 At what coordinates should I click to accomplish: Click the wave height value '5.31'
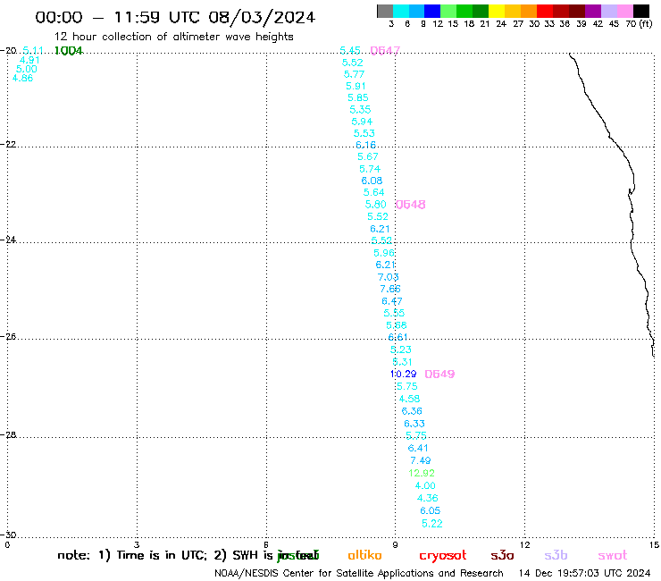click(402, 362)
